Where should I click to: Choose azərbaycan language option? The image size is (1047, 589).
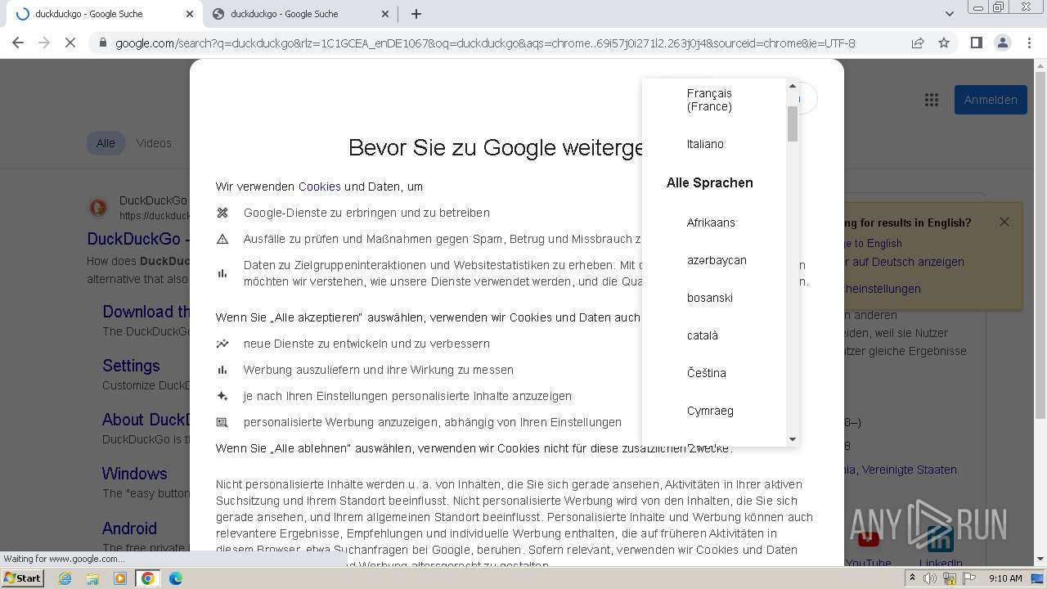tap(714, 260)
